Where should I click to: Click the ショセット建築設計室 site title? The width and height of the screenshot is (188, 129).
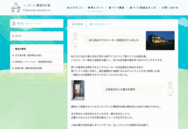37,5
